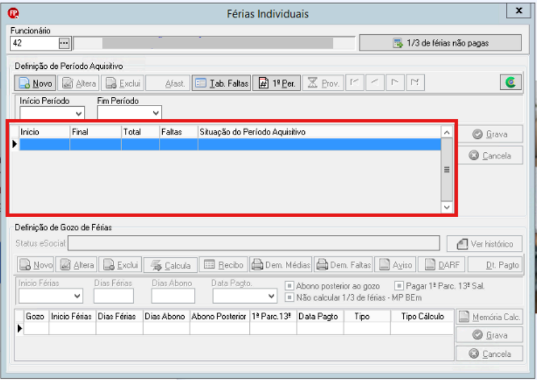Go to previous record navigation arrow
This screenshot has width=537, height=380.
coord(374,83)
